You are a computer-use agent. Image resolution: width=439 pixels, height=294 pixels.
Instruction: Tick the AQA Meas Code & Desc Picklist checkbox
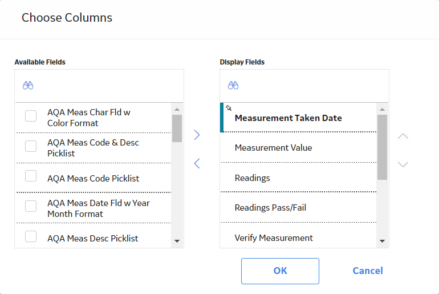(31, 146)
